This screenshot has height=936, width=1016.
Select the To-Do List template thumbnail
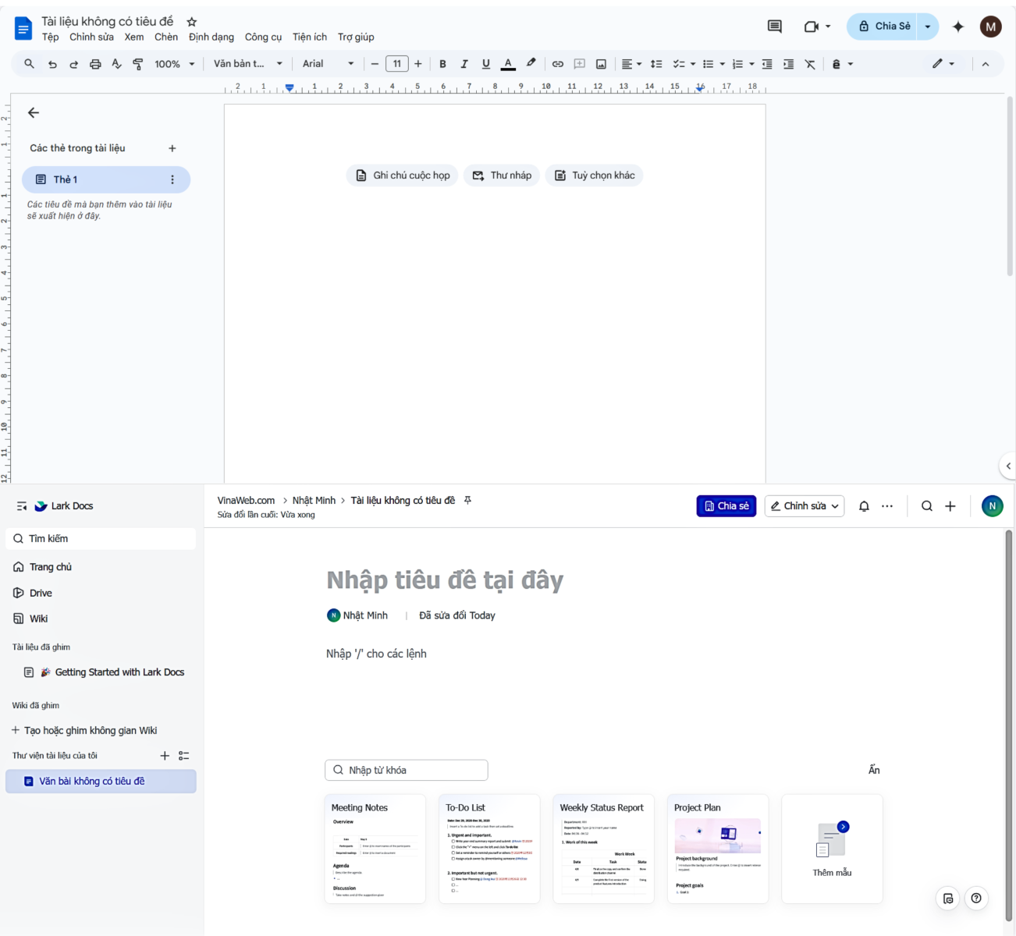pyautogui.click(x=489, y=849)
